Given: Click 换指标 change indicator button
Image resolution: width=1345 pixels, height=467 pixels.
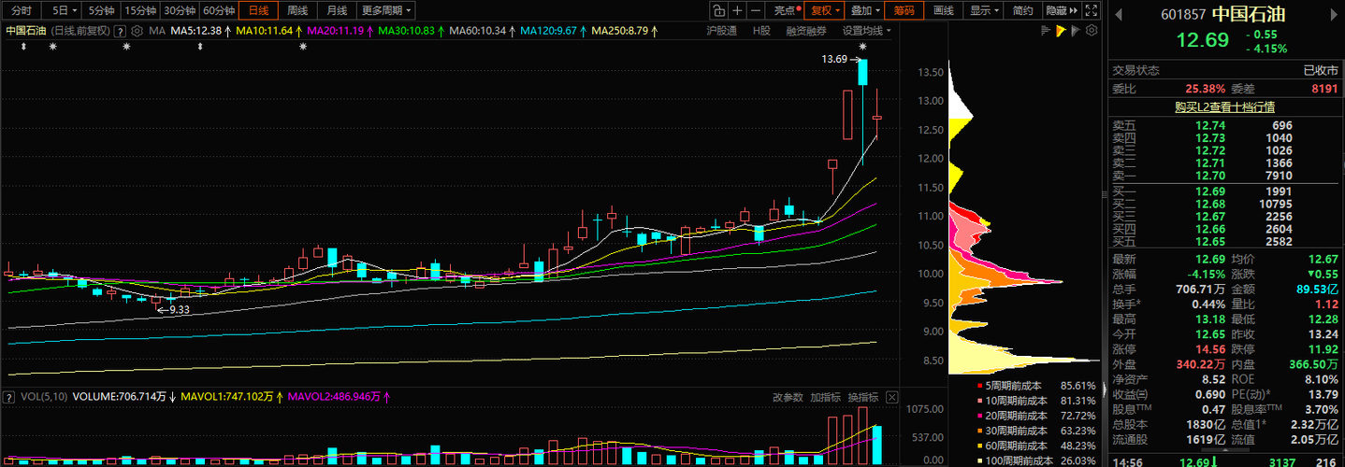Looking at the screenshot, I should click(x=862, y=397).
